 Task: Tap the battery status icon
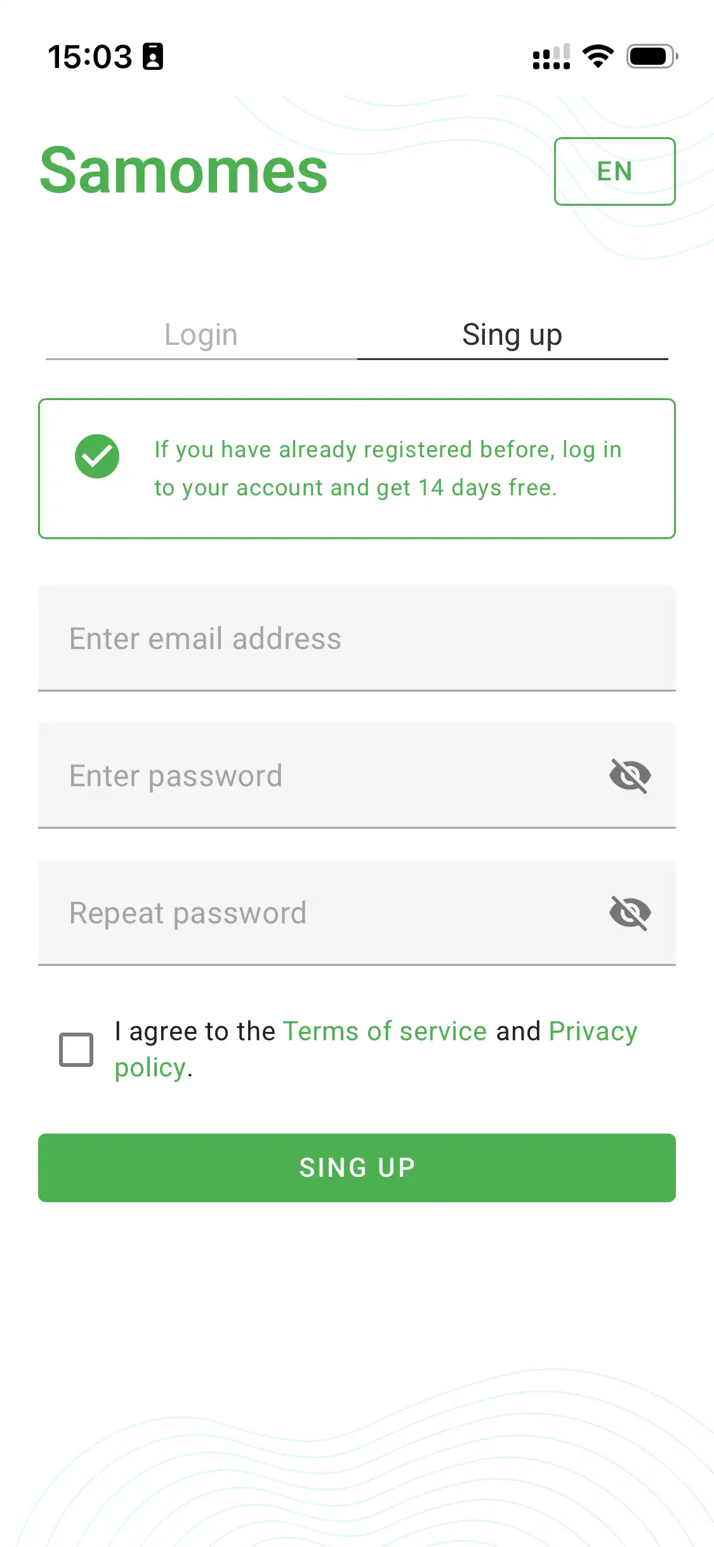[x=652, y=57]
